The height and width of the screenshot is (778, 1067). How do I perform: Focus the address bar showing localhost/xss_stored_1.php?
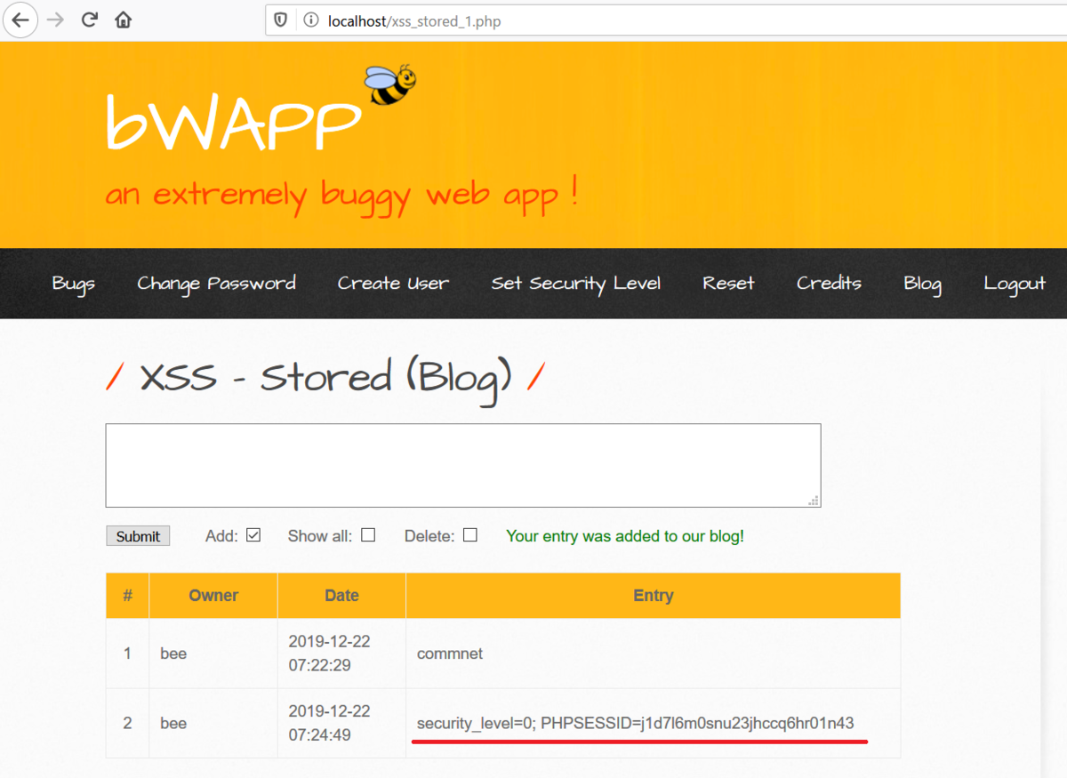[x=667, y=20]
